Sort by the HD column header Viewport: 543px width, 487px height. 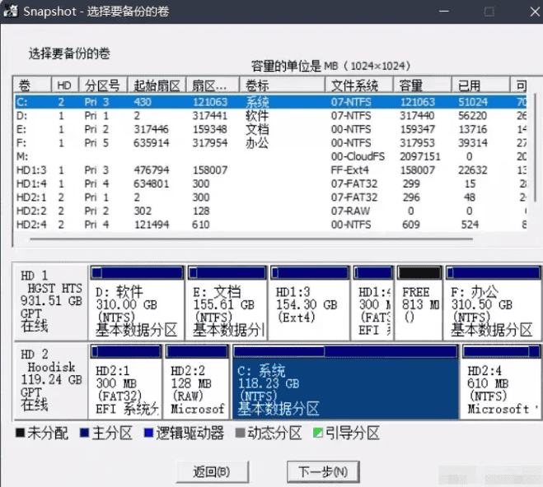tap(65, 85)
